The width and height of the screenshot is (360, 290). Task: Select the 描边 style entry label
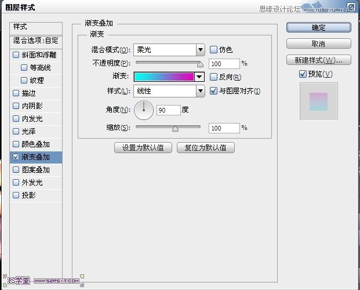click(29, 93)
